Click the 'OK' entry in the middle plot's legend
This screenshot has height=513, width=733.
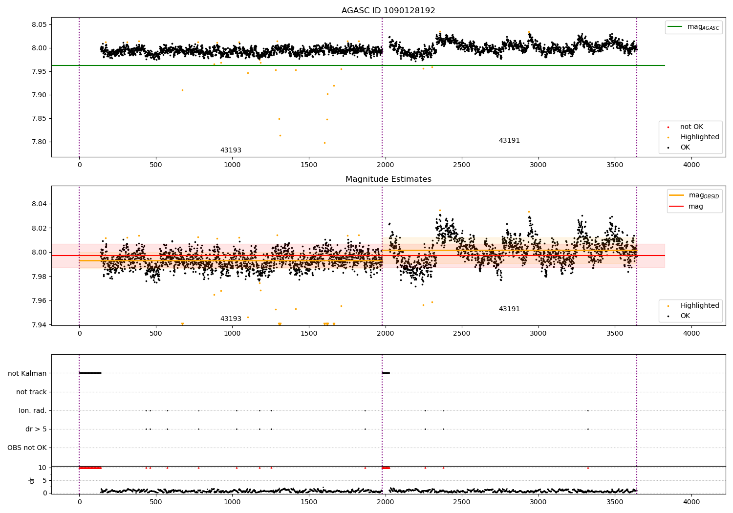tap(685, 316)
